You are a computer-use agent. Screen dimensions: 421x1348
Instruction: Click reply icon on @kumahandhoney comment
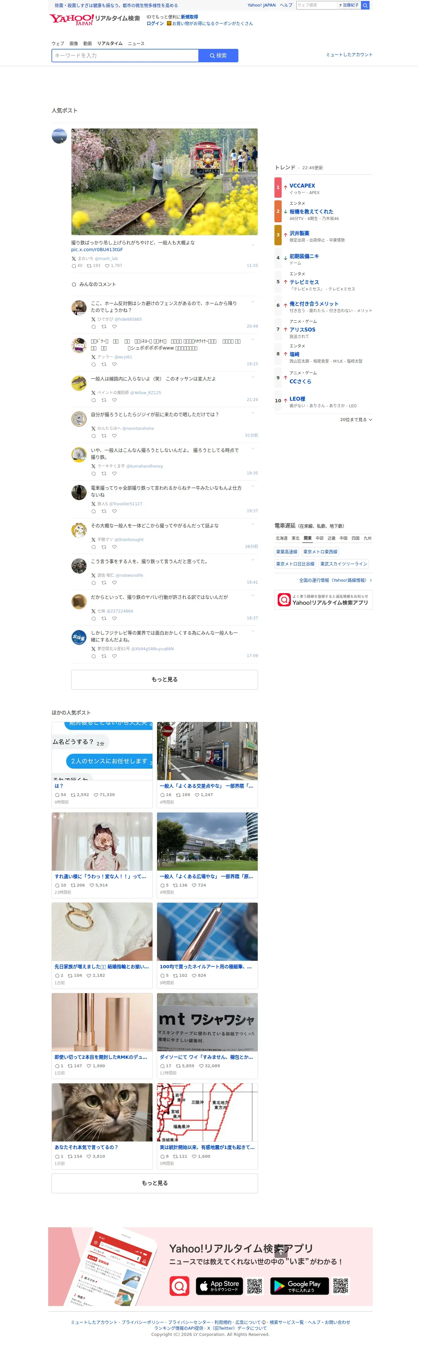click(94, 473)
